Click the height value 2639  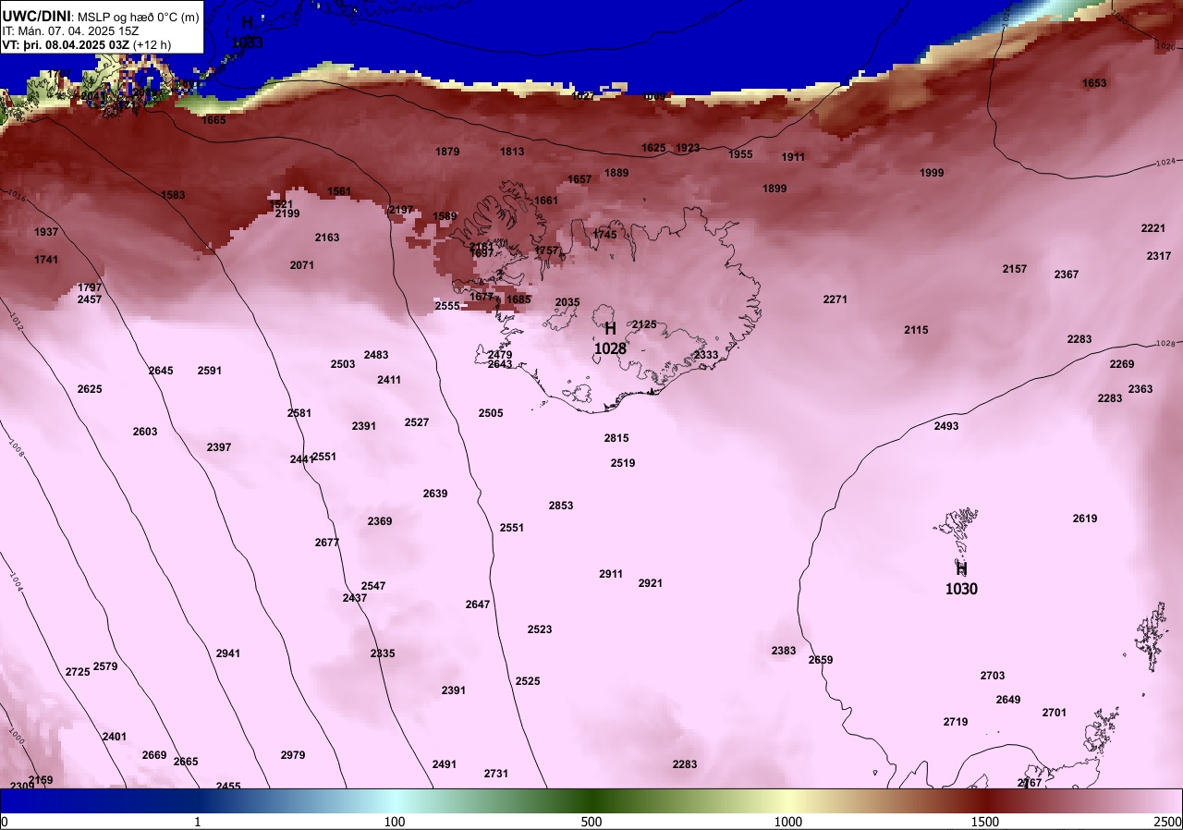coord(435,494)
